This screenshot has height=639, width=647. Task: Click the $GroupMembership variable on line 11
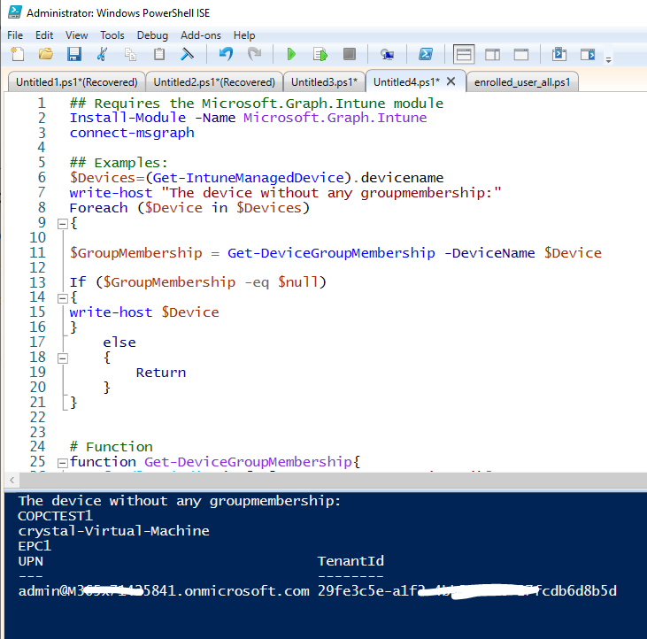click(x=135, y=253)
